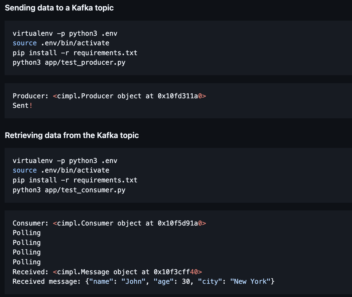
Task: Click the producer commands code block
Action: pyautogui.click(x=176, y=48)
